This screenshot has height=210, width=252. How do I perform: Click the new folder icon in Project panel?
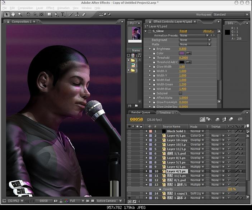(x=136, y=106)
